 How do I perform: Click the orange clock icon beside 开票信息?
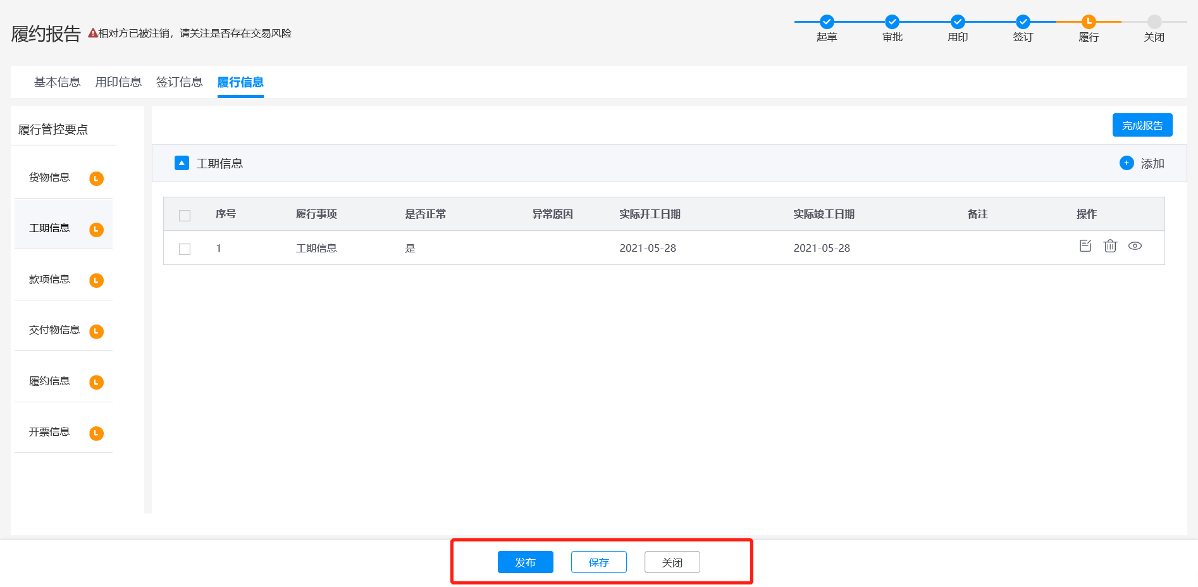pos(96,433)
